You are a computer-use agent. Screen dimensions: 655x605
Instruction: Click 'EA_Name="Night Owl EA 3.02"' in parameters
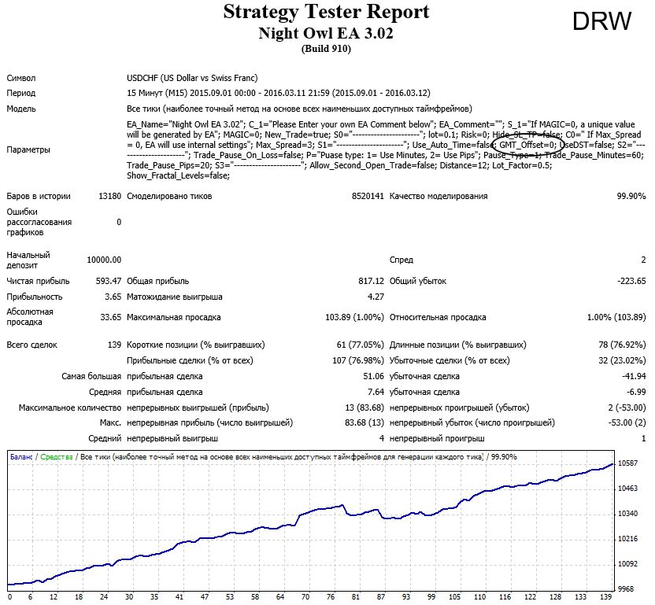[x=186, y=124]
